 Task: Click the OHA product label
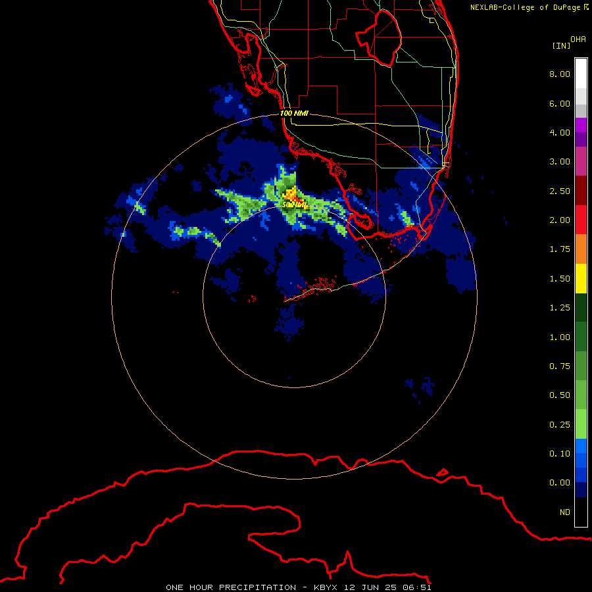[578, 39]
